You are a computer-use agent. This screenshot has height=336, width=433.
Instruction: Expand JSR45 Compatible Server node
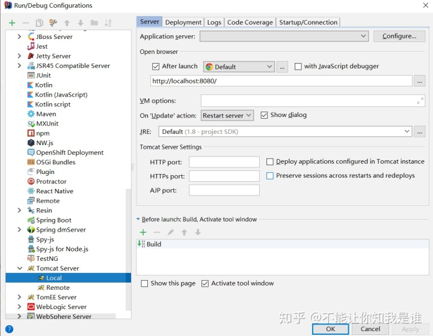[19, 65]
